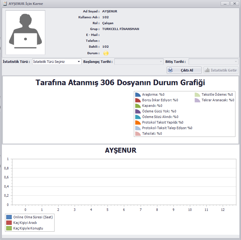
Task: Click the yellow Durum status indicator
Action: (106, 53)
